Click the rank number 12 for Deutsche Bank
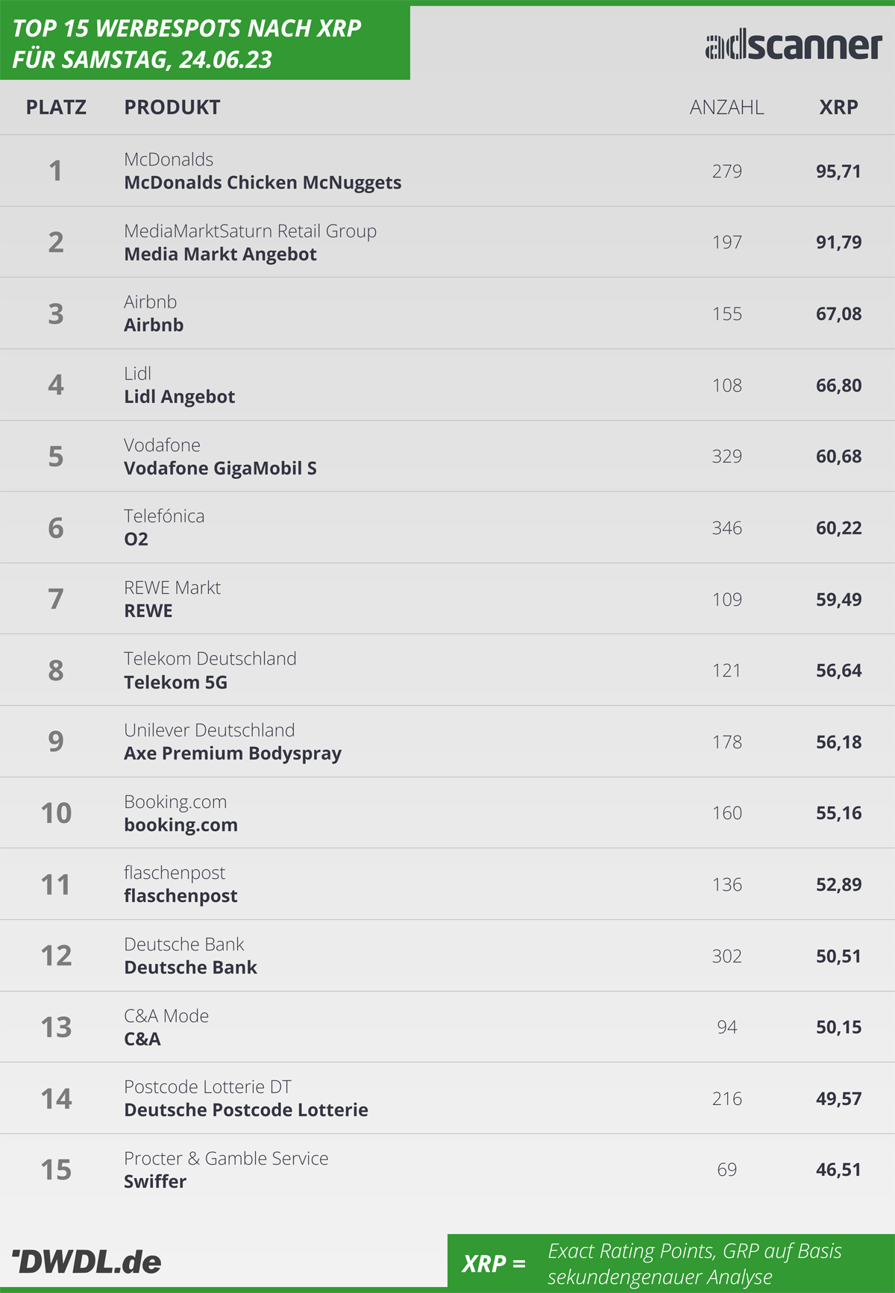 (x=56, y=956)
